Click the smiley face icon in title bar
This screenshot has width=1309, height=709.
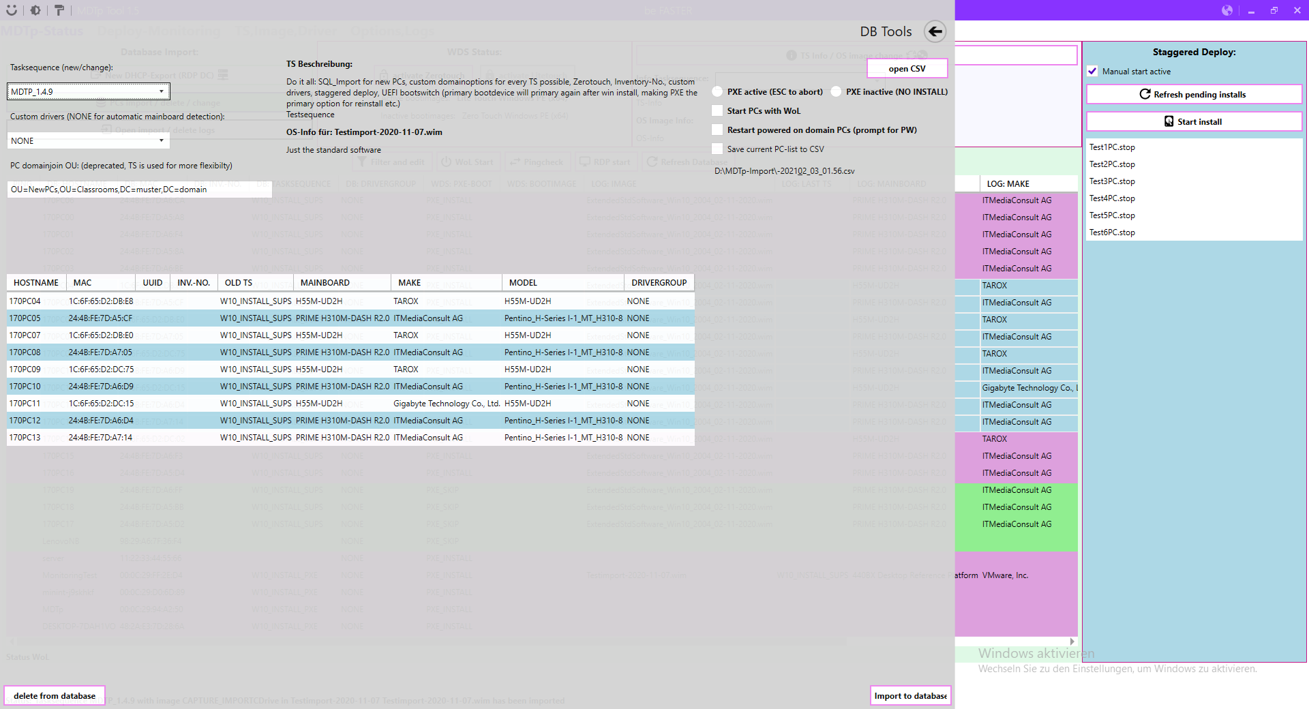coord(12,10)
